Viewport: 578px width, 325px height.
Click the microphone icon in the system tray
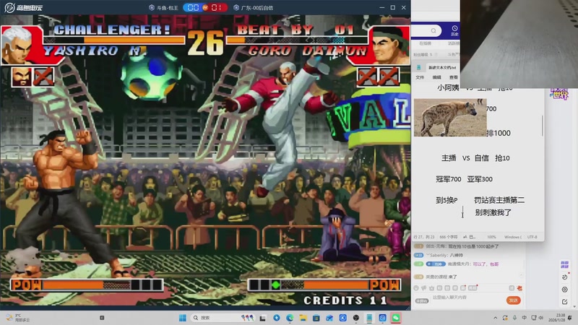click(x=514, y=318)
